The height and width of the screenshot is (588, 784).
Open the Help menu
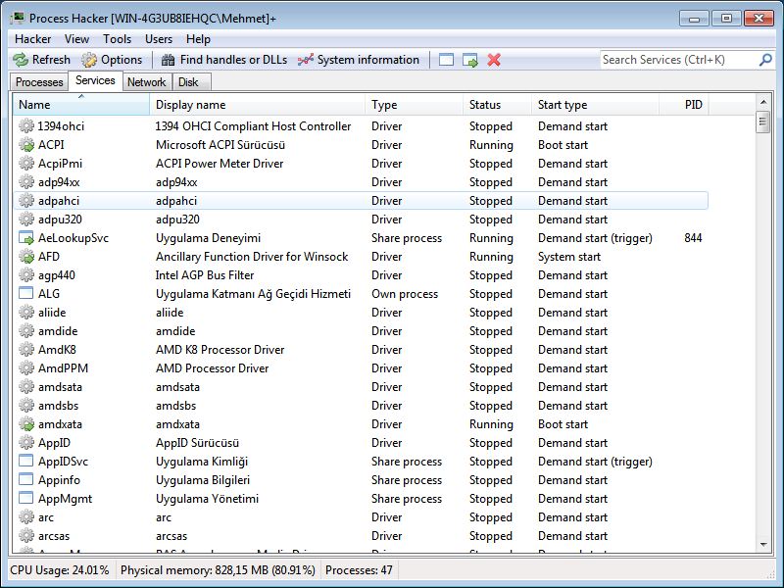point(198,39)
